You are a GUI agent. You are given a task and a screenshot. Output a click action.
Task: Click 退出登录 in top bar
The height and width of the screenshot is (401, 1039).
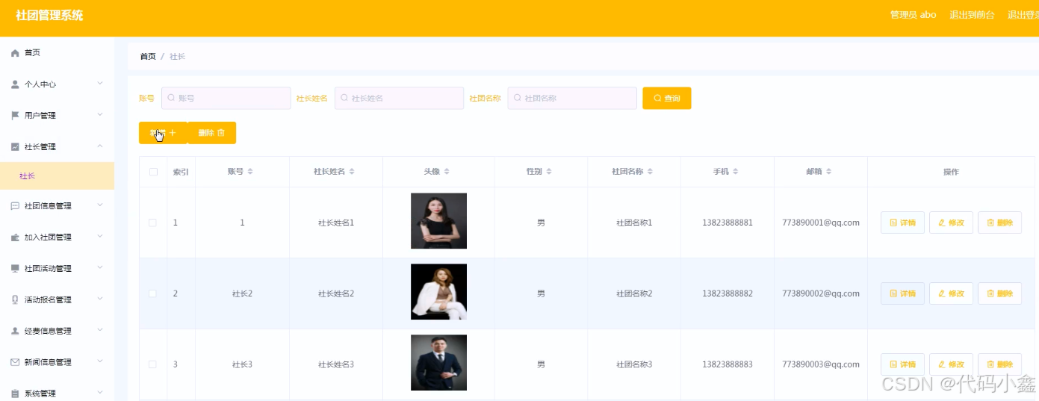(x=1023, y=15)
